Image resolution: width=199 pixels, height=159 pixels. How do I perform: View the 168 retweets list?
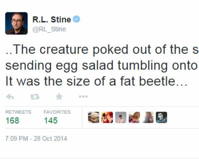point(13,120)
